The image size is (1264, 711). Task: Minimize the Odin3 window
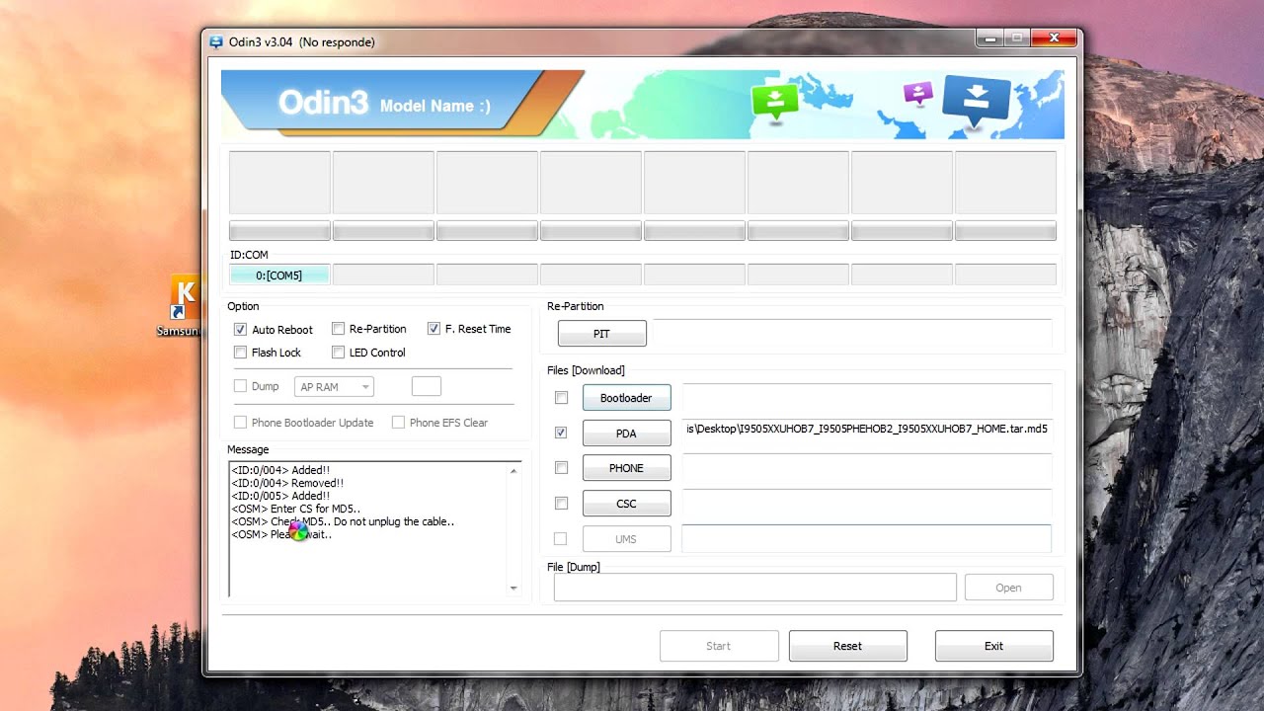990,39
